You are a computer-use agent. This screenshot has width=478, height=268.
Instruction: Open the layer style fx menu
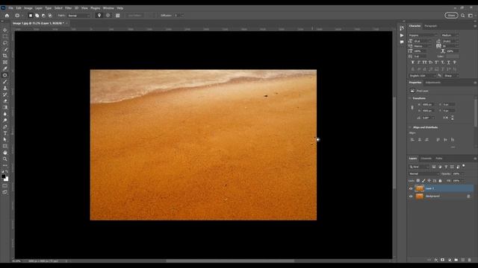(x=436, y=260)
